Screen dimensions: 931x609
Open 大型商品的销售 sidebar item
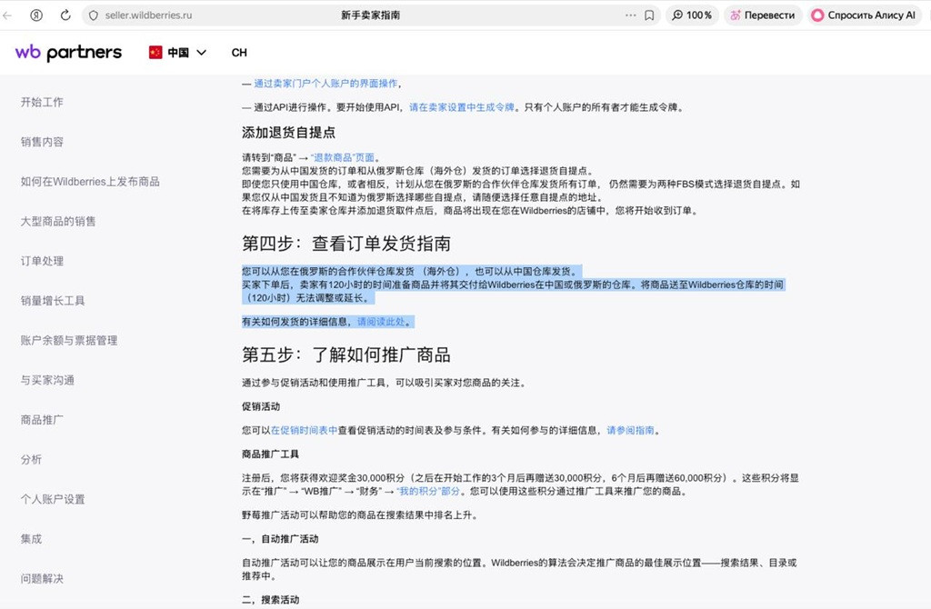pos(58,222)
